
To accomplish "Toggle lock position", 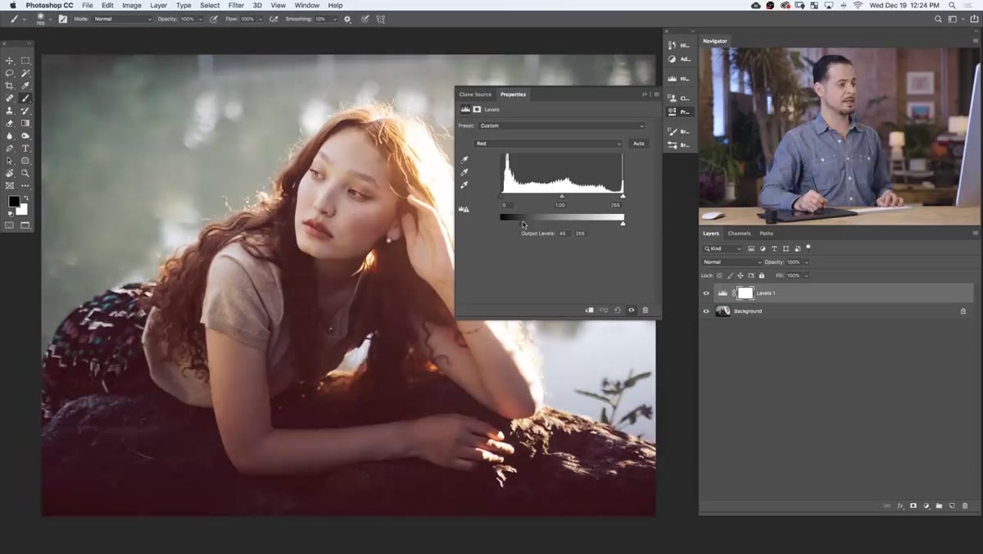I will tap(741, 275).
